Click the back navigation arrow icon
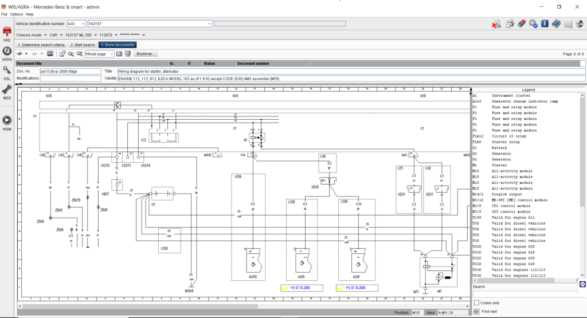Screen dimensions: 587x318 (19, 54)
